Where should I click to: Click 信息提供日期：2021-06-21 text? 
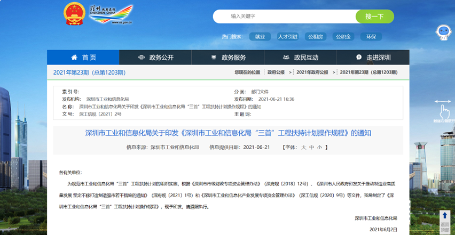[240, 147]
